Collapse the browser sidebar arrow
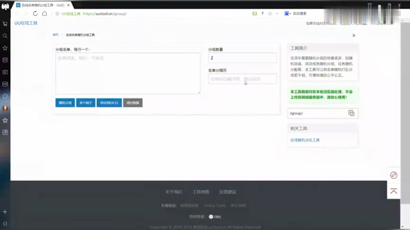This screenshot has height=230, width=410. pos(5,224)
